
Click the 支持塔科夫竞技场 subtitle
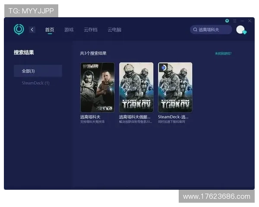92,122
